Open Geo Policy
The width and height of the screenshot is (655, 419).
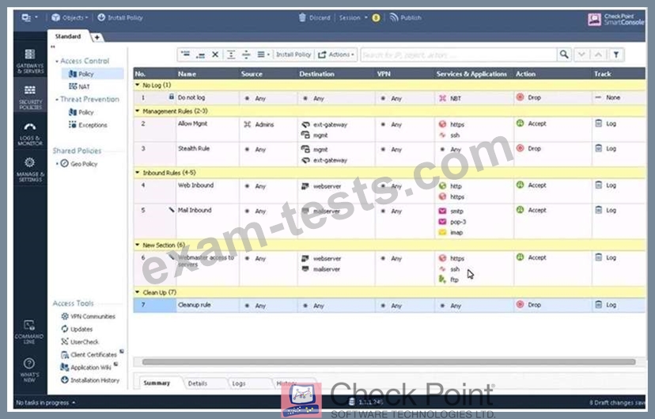coord(79,163)
